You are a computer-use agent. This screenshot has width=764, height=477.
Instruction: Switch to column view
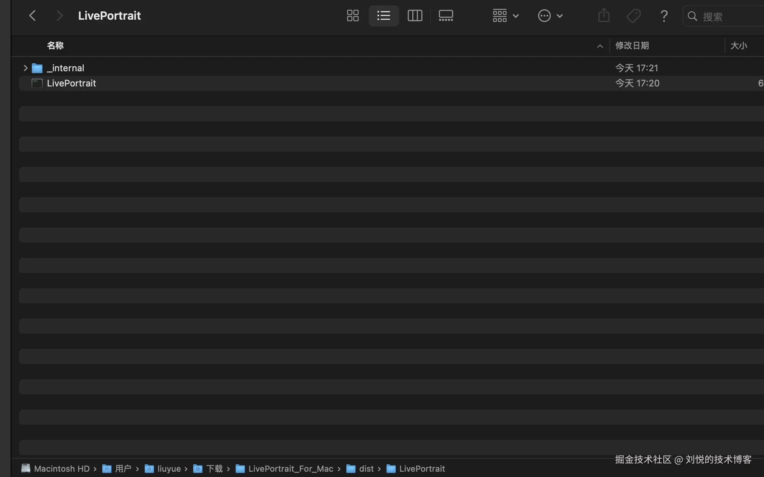pyautogui.click(x=415, y=16)
